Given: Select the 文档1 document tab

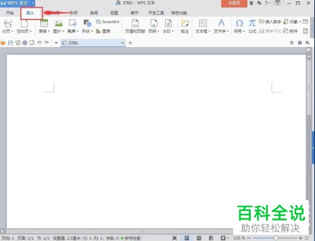Looking at the screenshot, I should pyautogui.click(x=93, y=43).
